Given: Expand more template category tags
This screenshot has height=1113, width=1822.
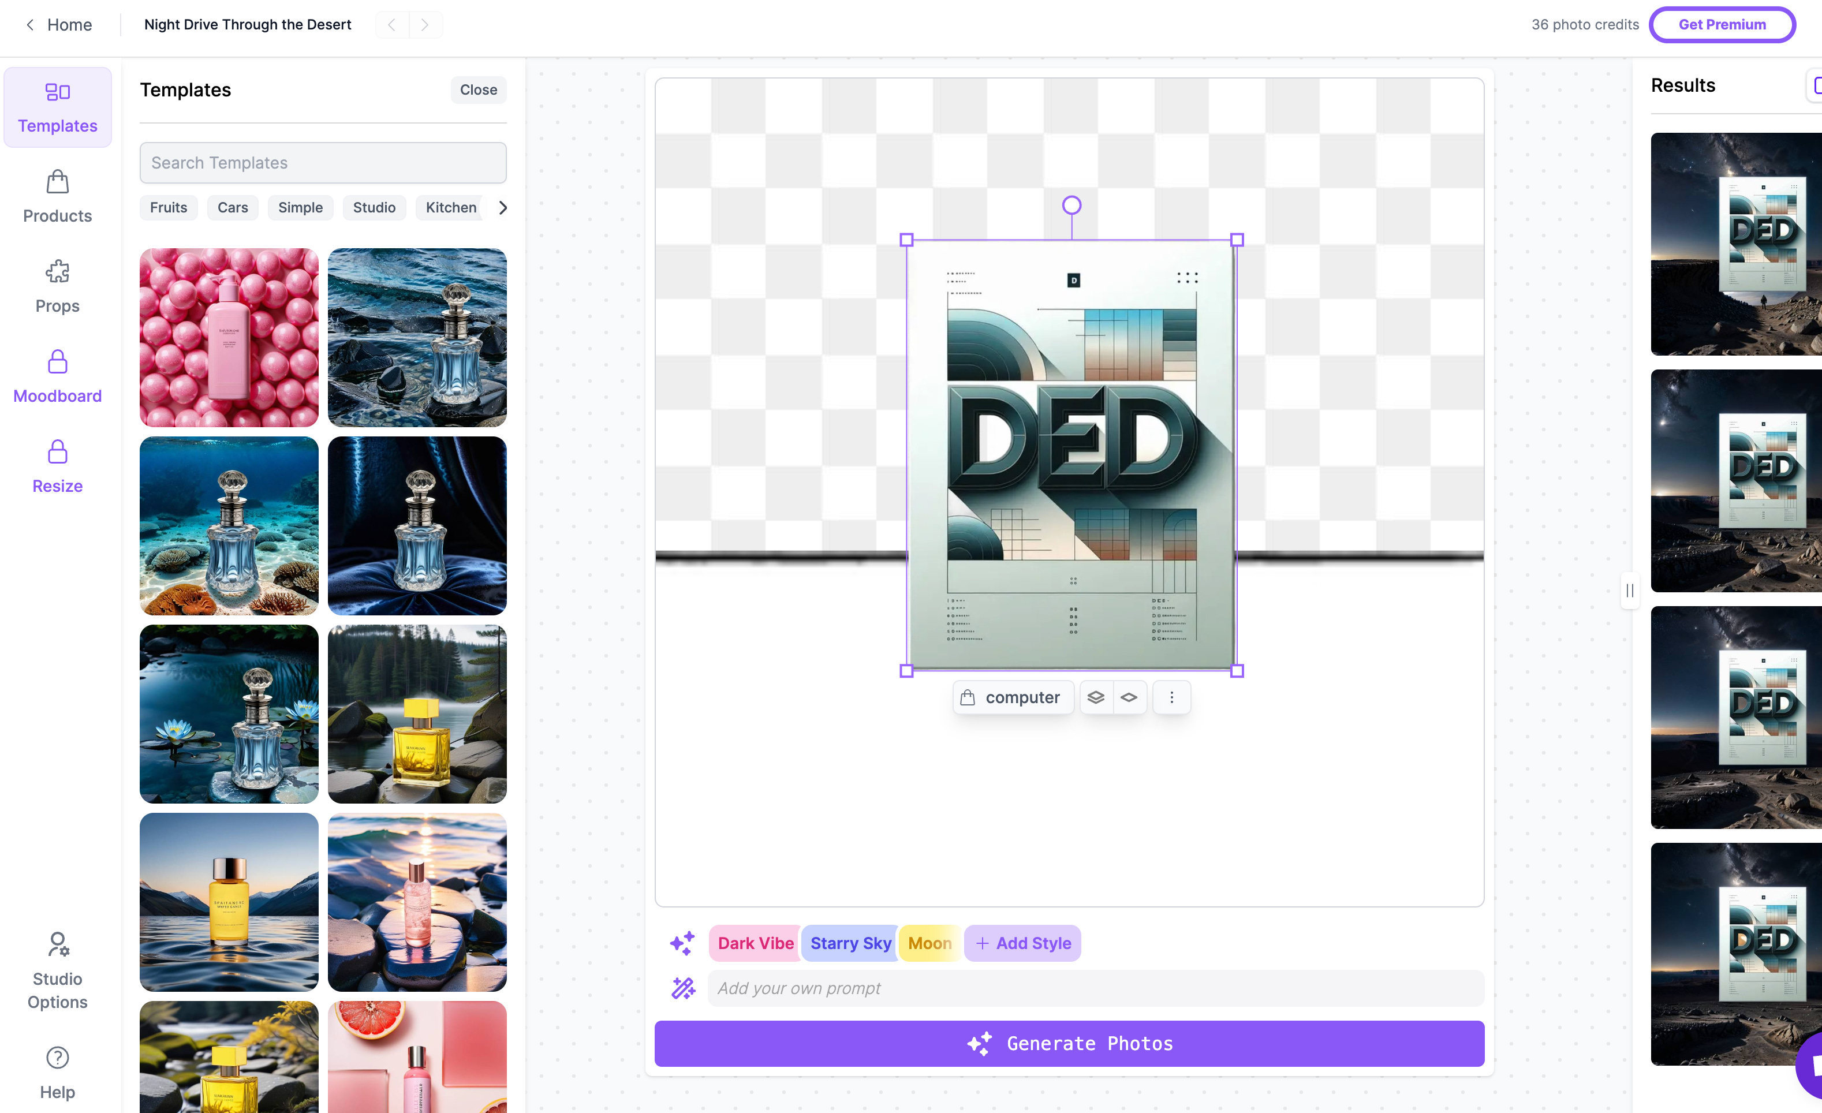Looking at the screenshot, I should click(x=503, y=208).
